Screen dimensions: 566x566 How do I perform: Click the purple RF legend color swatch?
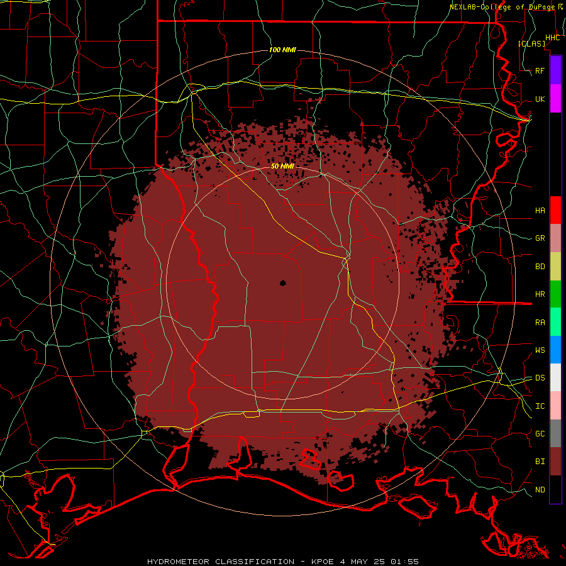555,70
